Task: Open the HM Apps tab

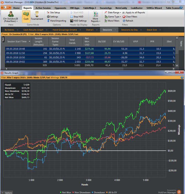Action: click(75, 8)
